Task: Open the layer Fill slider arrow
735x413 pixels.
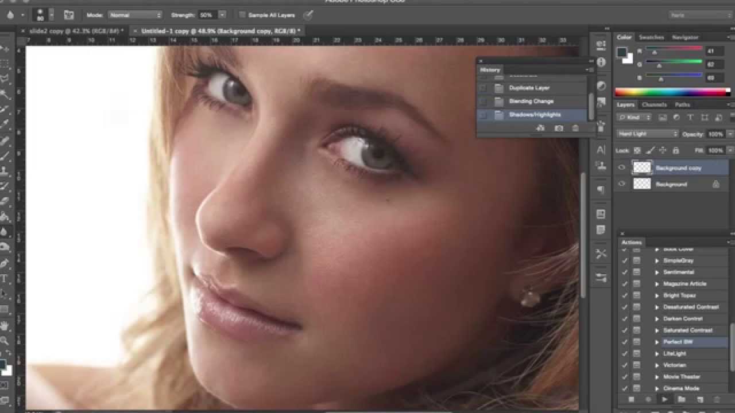Action: click(730, 150)
